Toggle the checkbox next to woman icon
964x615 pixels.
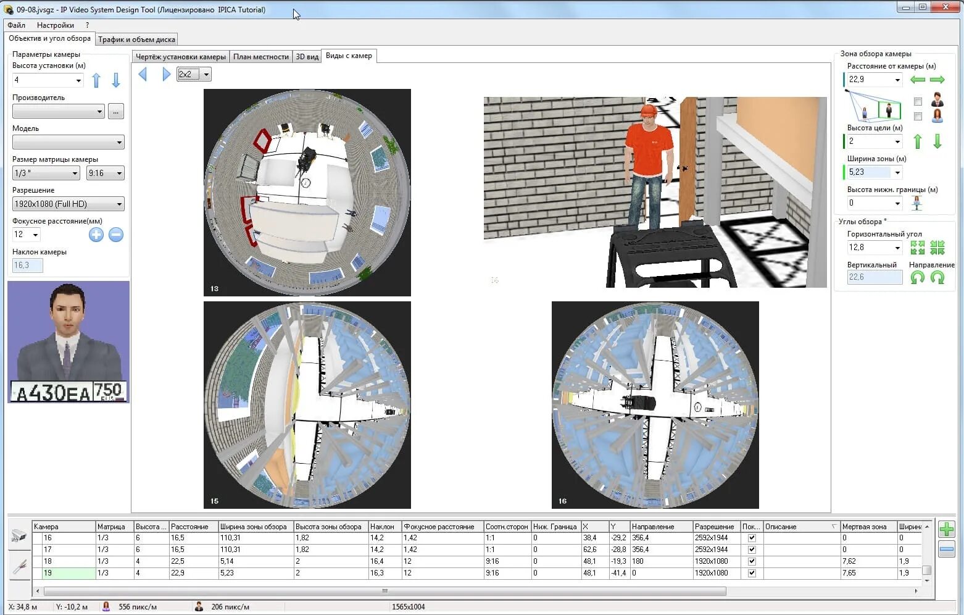tap(918, 116)
